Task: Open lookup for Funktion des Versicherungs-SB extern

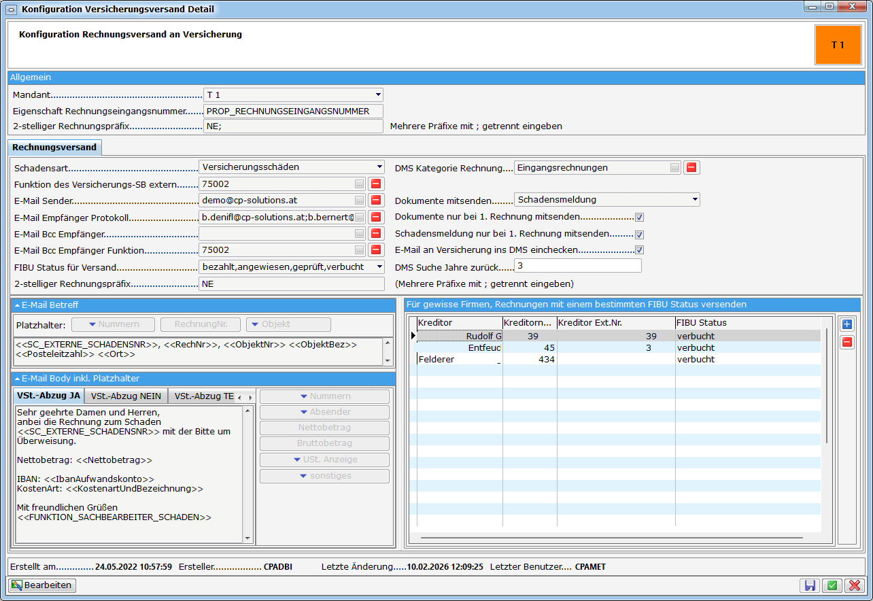Action: (x=359, y=184)
